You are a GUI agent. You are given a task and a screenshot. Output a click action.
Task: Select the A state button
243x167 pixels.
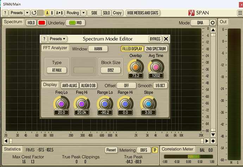(47, 13)
